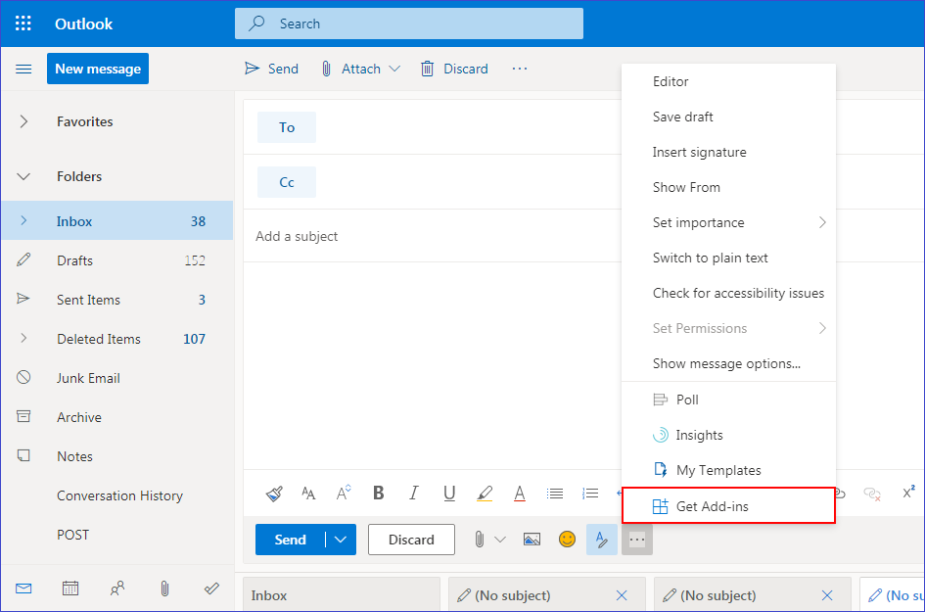Open the Calendar icon in bottom navigation
Viewport: 925px width, 612px height.
tap(70, 588)
